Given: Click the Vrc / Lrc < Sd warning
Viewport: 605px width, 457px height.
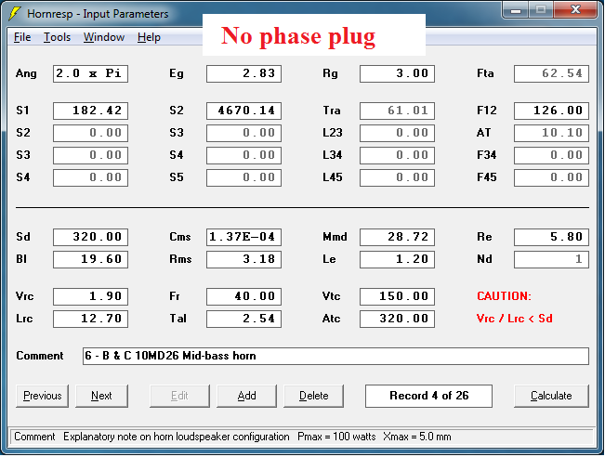Looking at the screenshot, I should coord(514,319).
